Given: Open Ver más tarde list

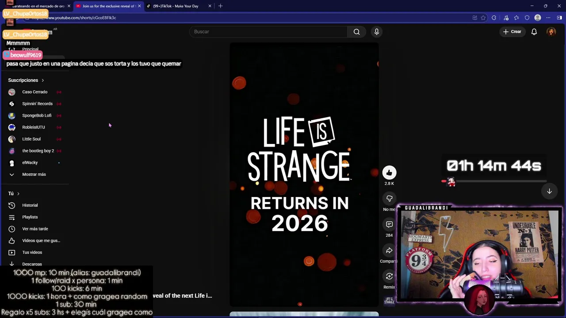Looking at the screenshot, I should click(34, 229).
